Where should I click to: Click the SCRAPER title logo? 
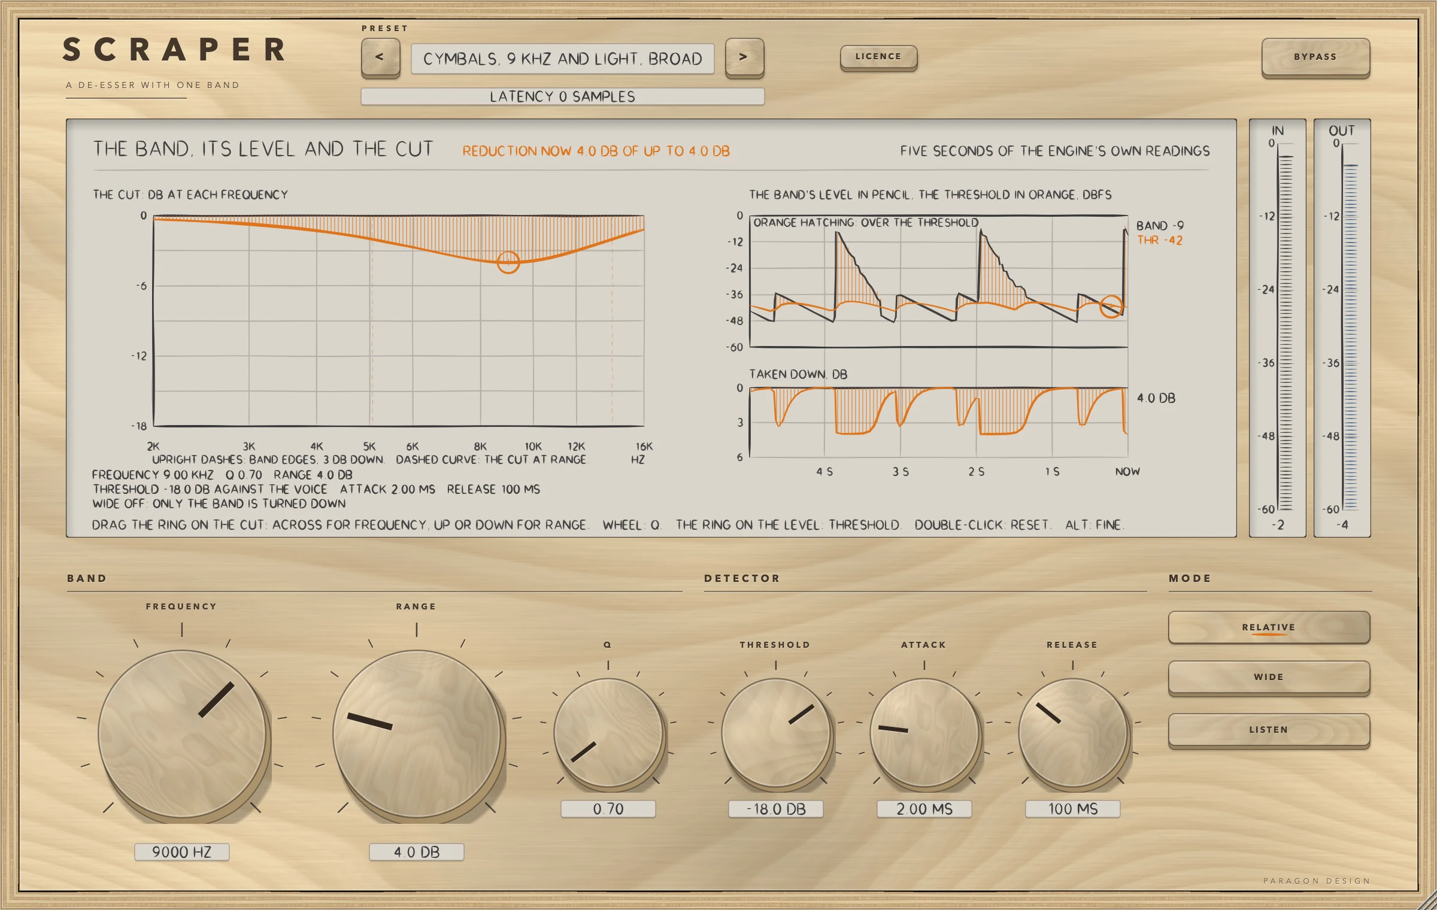(x=175, y=50)
